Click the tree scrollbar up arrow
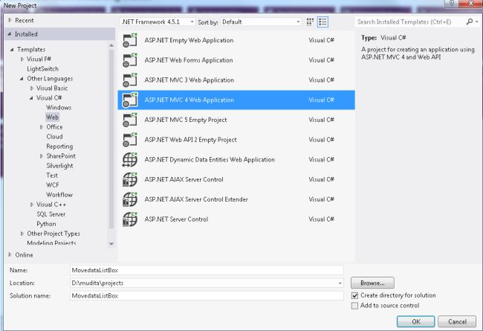This screenshot has height=331, width=483. [111, 45]
